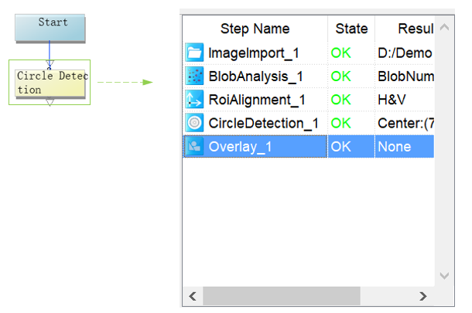
Task: Click the Result column header
Action: pos(405,29)
